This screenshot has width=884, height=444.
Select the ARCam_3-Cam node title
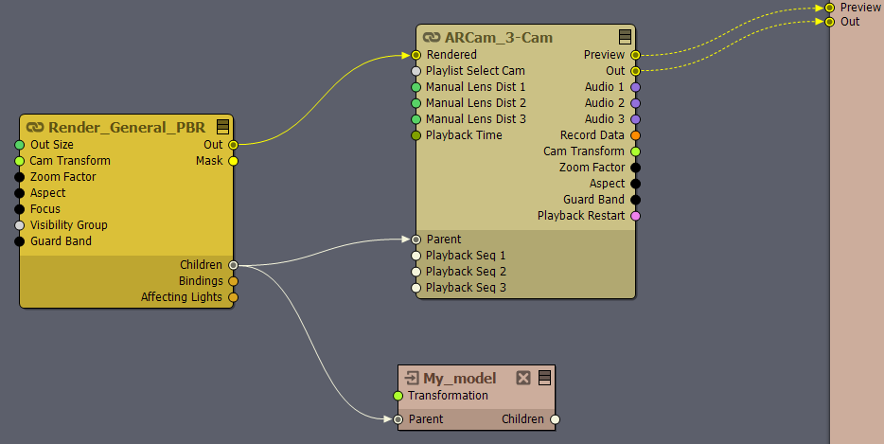tap(499, 38)
